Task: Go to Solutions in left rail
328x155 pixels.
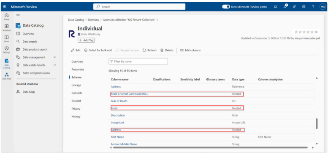Action: click(6, 27)
